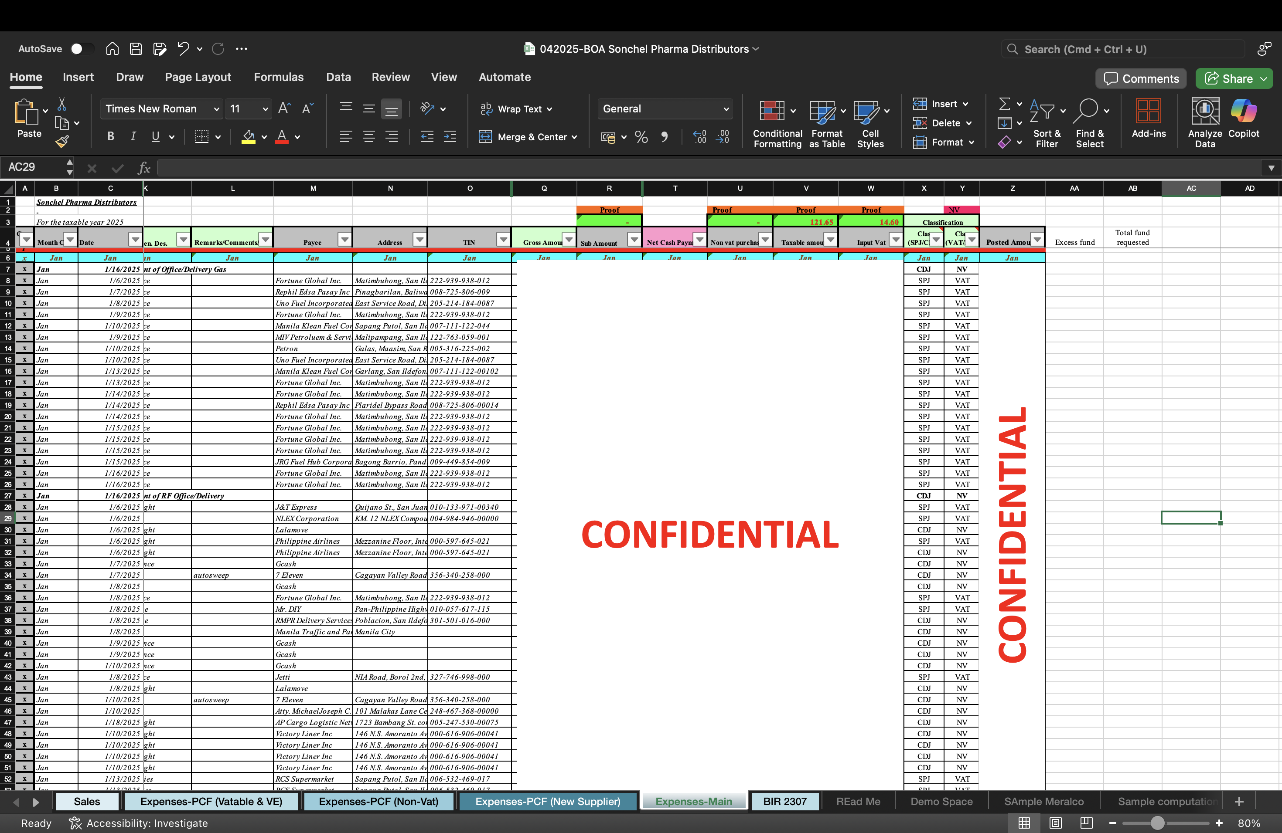Click the red font color button
Image resolution: width=1282 pixels, height=833 pixels.
click(281, 137)
